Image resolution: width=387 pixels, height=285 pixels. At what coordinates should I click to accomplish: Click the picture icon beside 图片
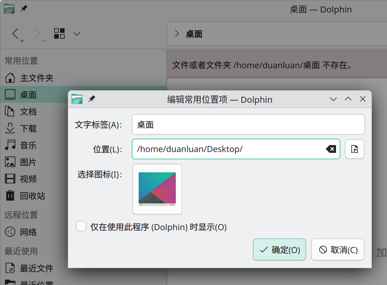(10, 162)
